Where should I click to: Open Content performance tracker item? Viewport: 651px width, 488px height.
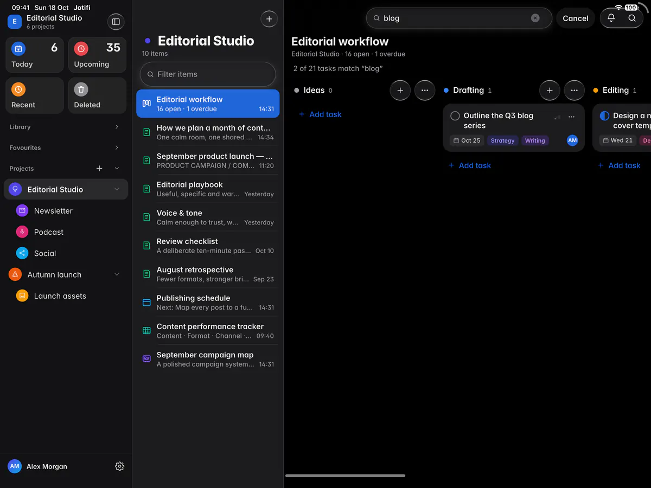click(208, 331)
